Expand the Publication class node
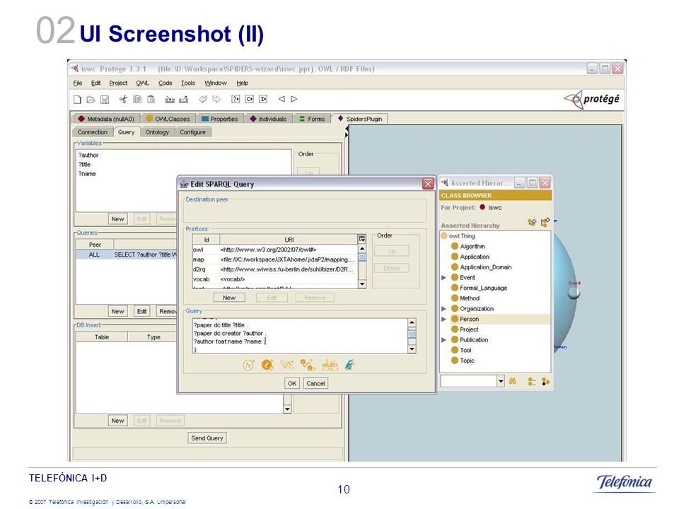Image resolution: width=679 pixels, height=509 pixels. pyautogui.click(x=443, y=340)
